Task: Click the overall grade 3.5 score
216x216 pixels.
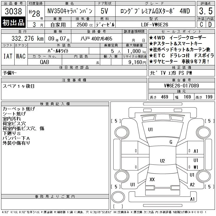Action: [206, 11]
